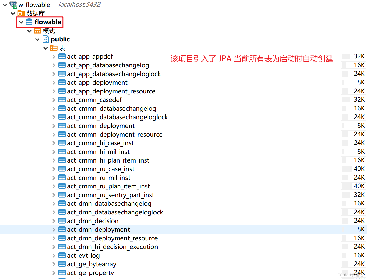The height and width of the screenshot is (279, 367).
Task: Expand the act_dmn_hi_decision_execution table
Action: point(54,247)
